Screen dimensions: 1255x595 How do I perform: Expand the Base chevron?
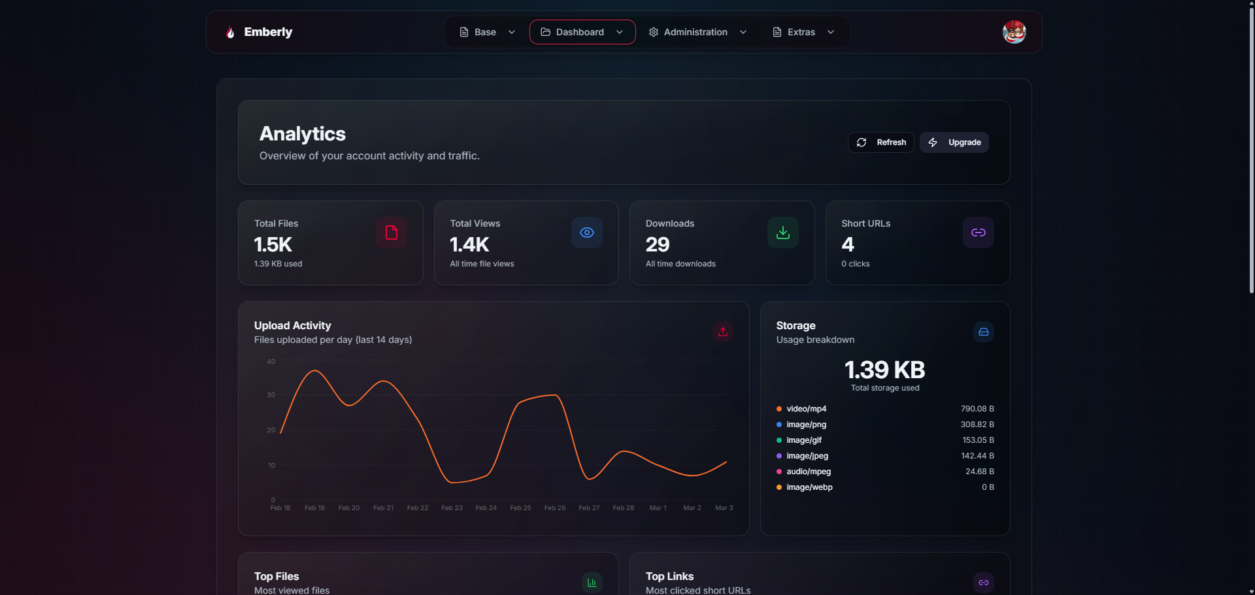[x=512, y=32]
